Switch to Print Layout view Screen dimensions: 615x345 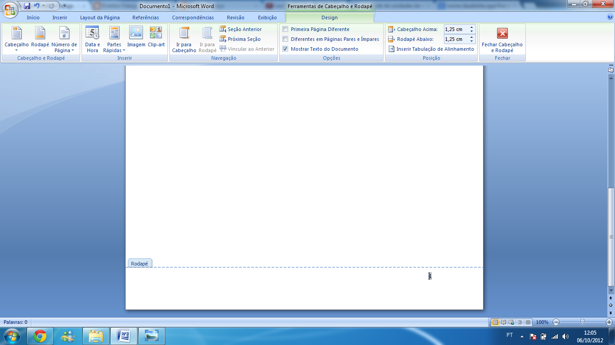pos(495,322)
